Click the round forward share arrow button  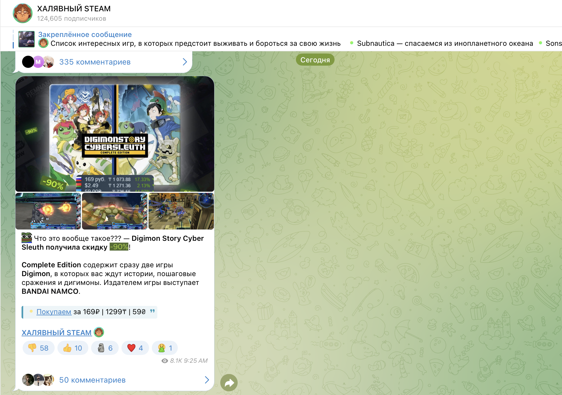click(229, 383)
